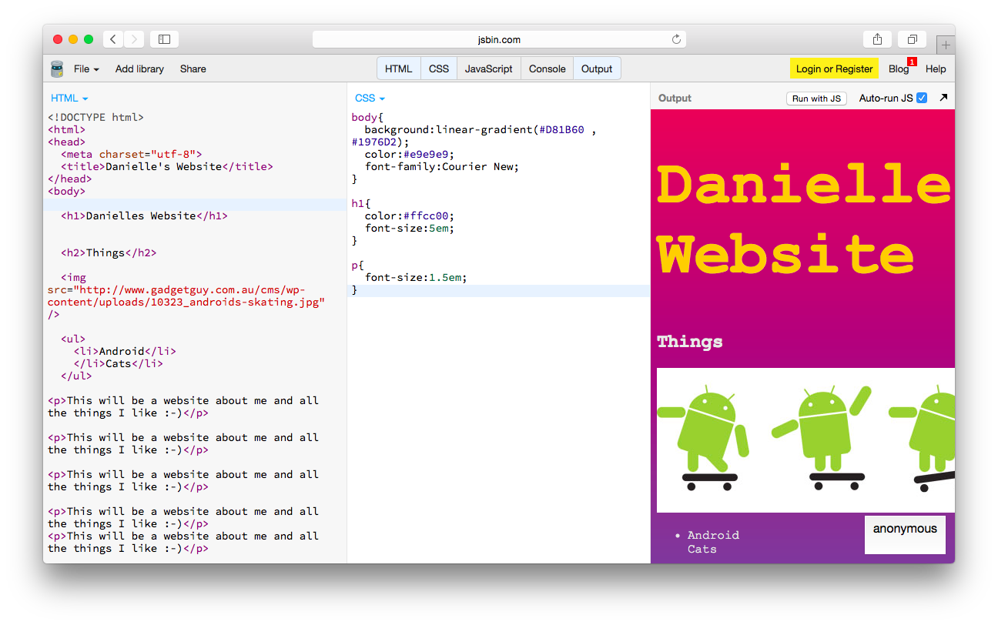Toggle the Safari sidebar button
This screenshot has width=998, height=625.
pyautogui.click(x=164, y=39)
